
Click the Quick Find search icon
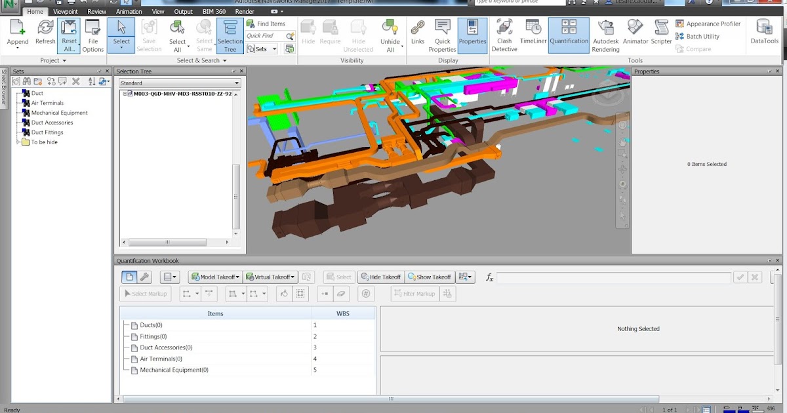click(289, 36)
